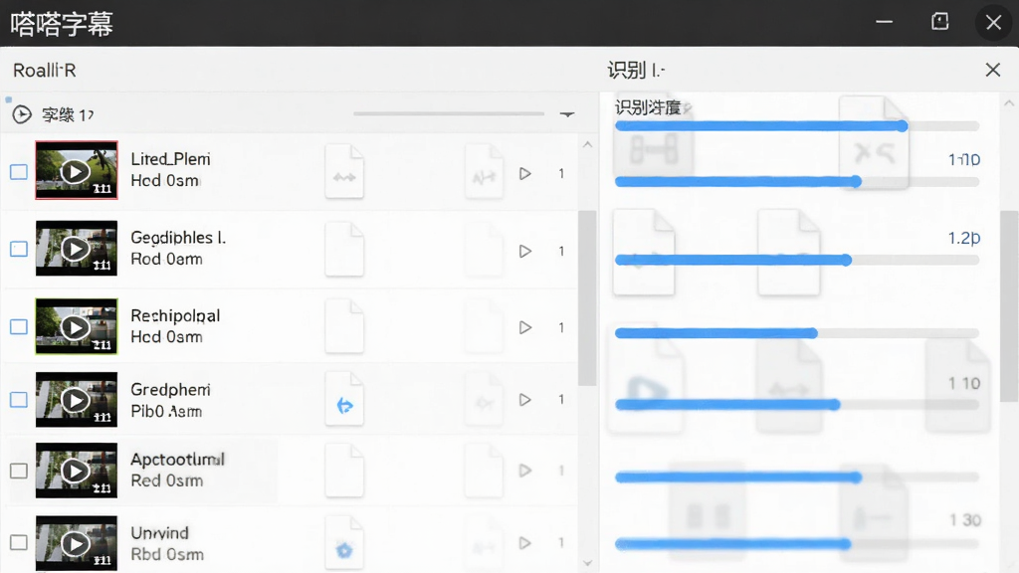Open the second file icon in Lited_Plem row
The height and width of the screenshot is (573, 1019).
(485, 171)
